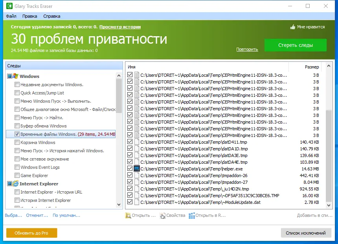Open the «Свойства» properties icon
The height and width of the screenshot is (244, 338).
(x=162, y=216)
